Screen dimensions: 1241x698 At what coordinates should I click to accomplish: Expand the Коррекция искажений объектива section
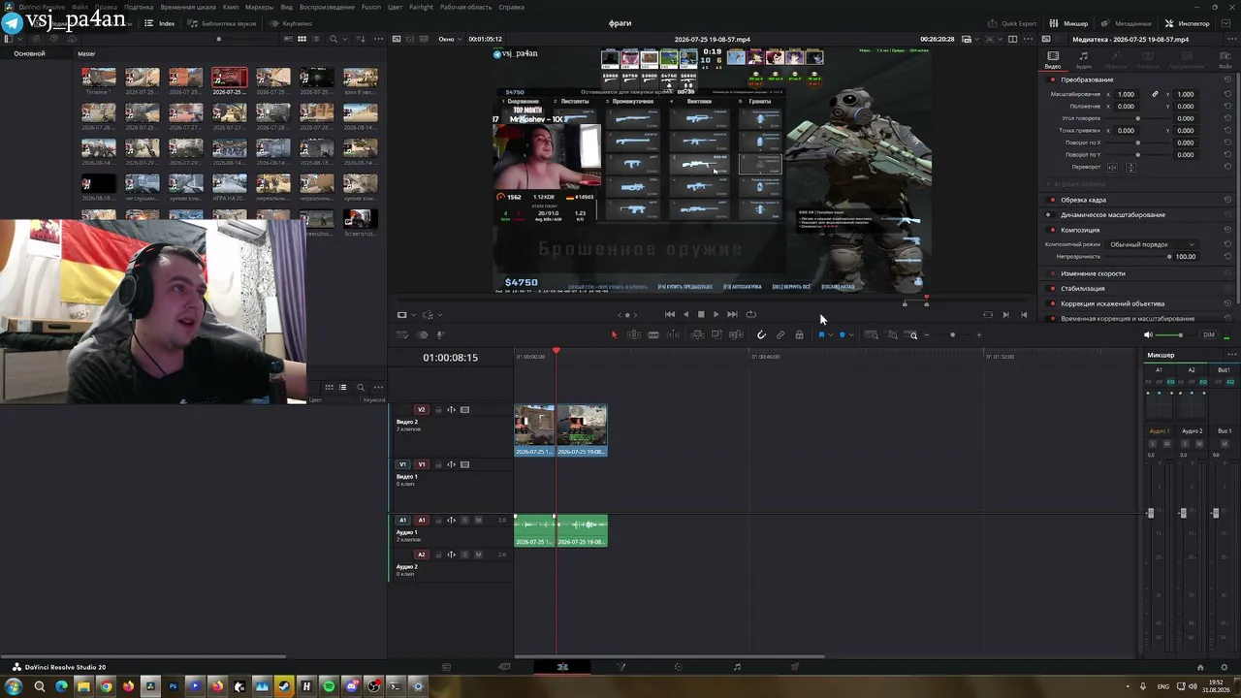coord(1112,303)
